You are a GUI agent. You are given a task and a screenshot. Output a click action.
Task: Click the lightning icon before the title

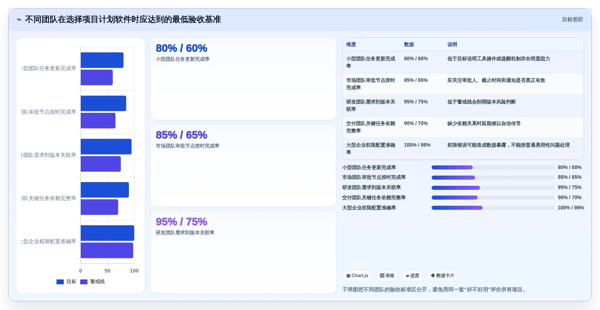point(19,20)
